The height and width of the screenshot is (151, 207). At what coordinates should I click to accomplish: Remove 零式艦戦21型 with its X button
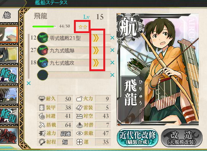[x=112, y=38]
